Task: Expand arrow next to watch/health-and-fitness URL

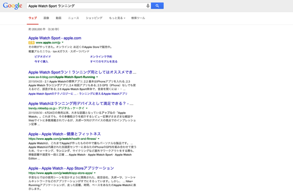Action: coord(99,139)
